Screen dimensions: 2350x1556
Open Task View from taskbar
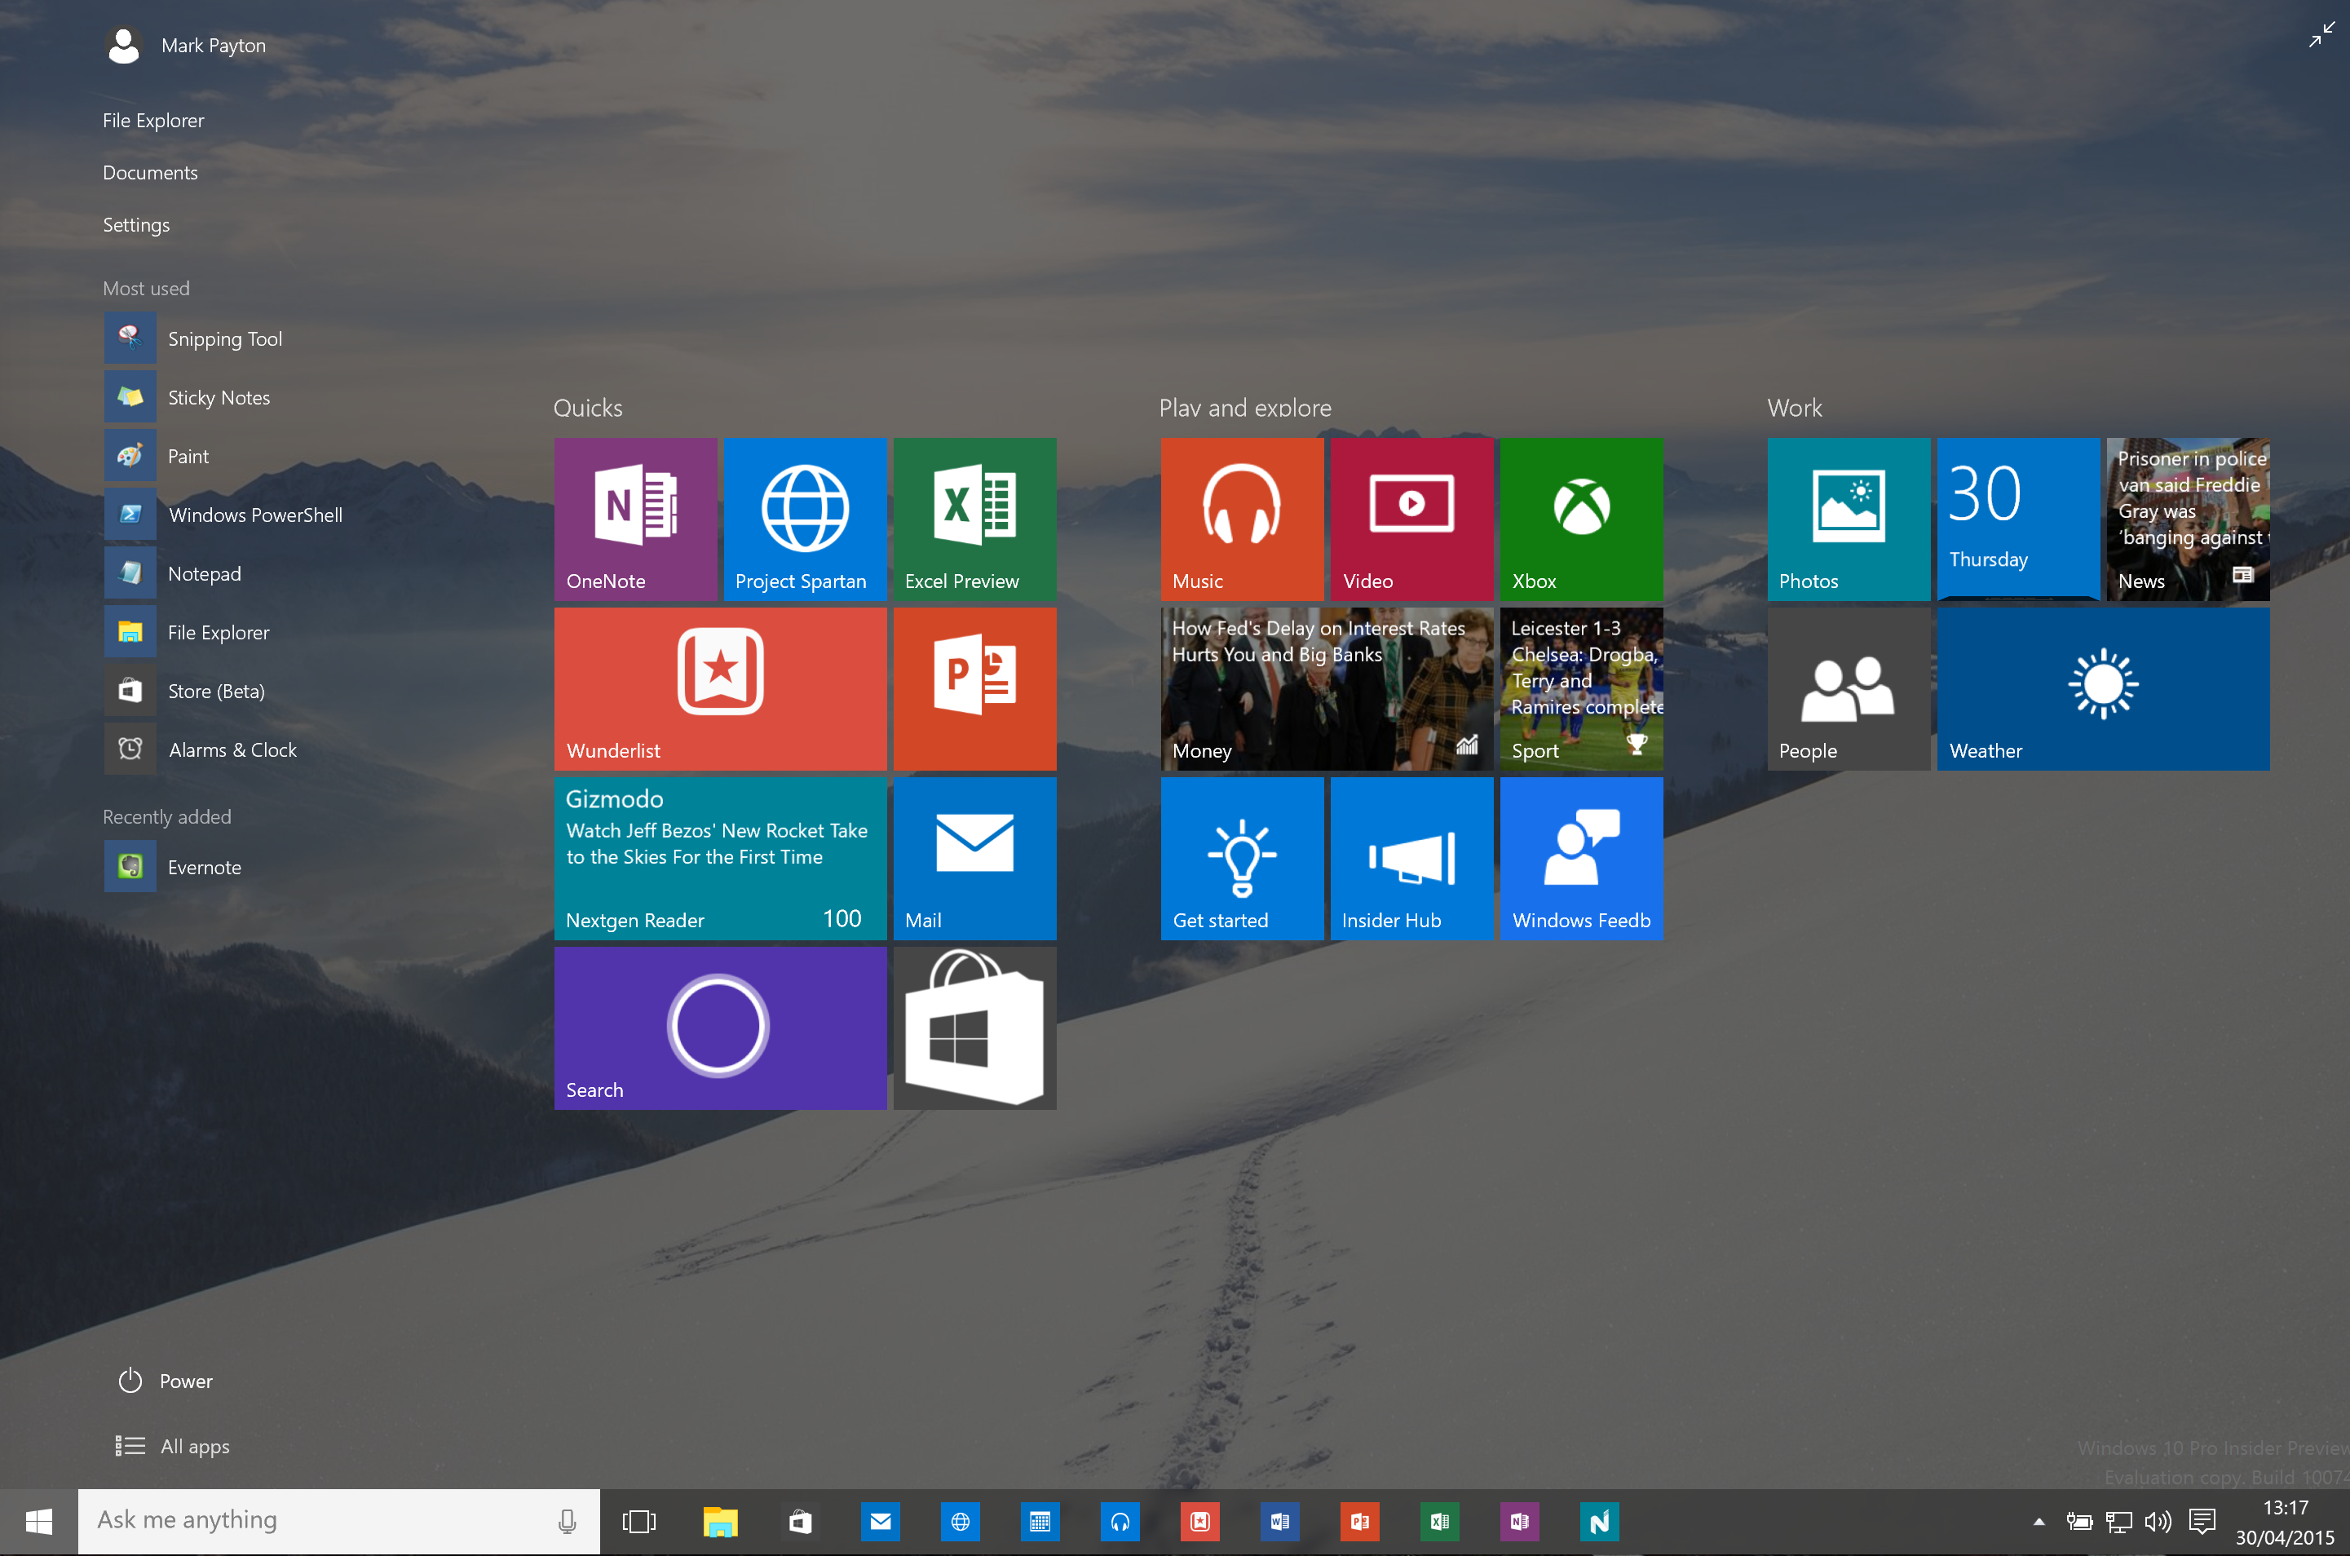[638, 1521]
